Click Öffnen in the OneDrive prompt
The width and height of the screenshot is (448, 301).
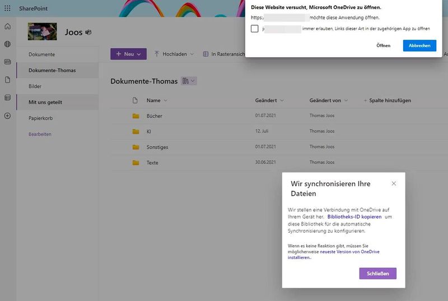click(383, 46)
